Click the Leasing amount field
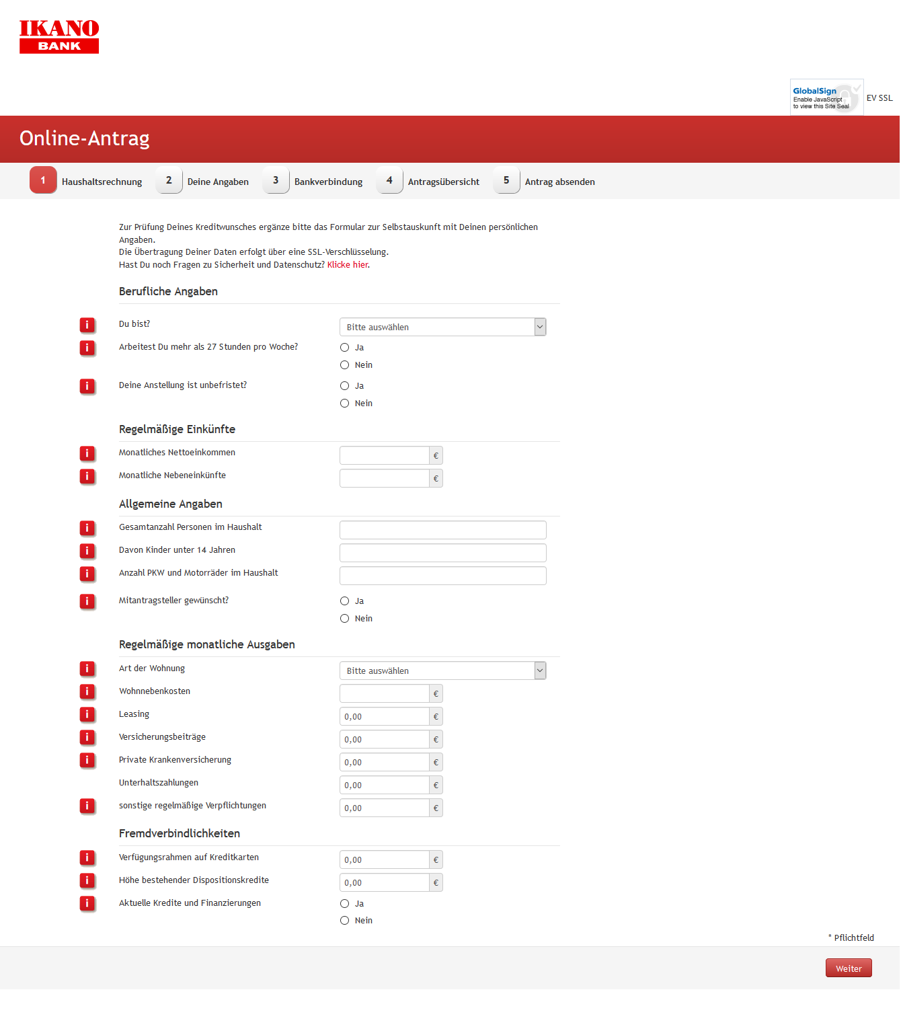Image resolution: width=901 pixels, height=1033 pixels. pyautogui.click(x=385, y=716)
